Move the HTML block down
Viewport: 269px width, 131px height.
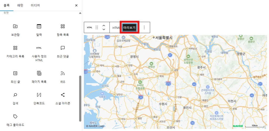(104, 29)
